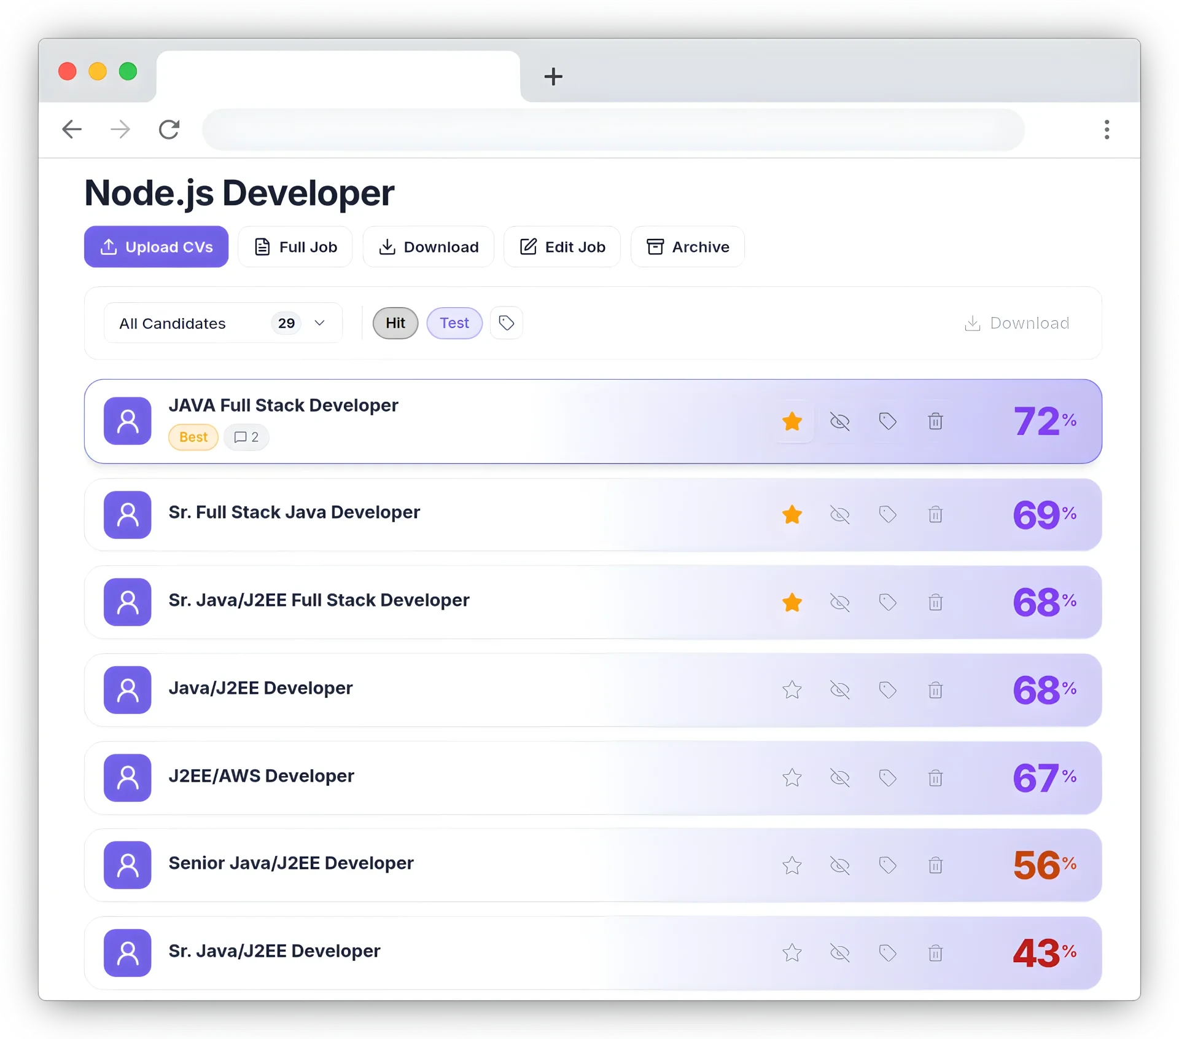Image resolution: width=1179 pixels, height=1039 pixels.
Task: Hide the Java/J2EE Developer candidate
Action: tap(840, 691)
